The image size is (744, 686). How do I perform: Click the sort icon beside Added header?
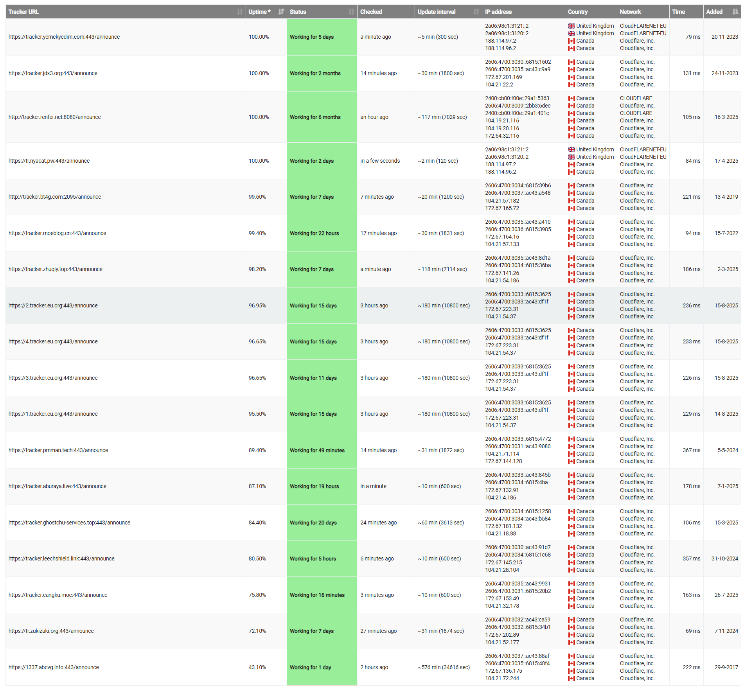(735, 12)
